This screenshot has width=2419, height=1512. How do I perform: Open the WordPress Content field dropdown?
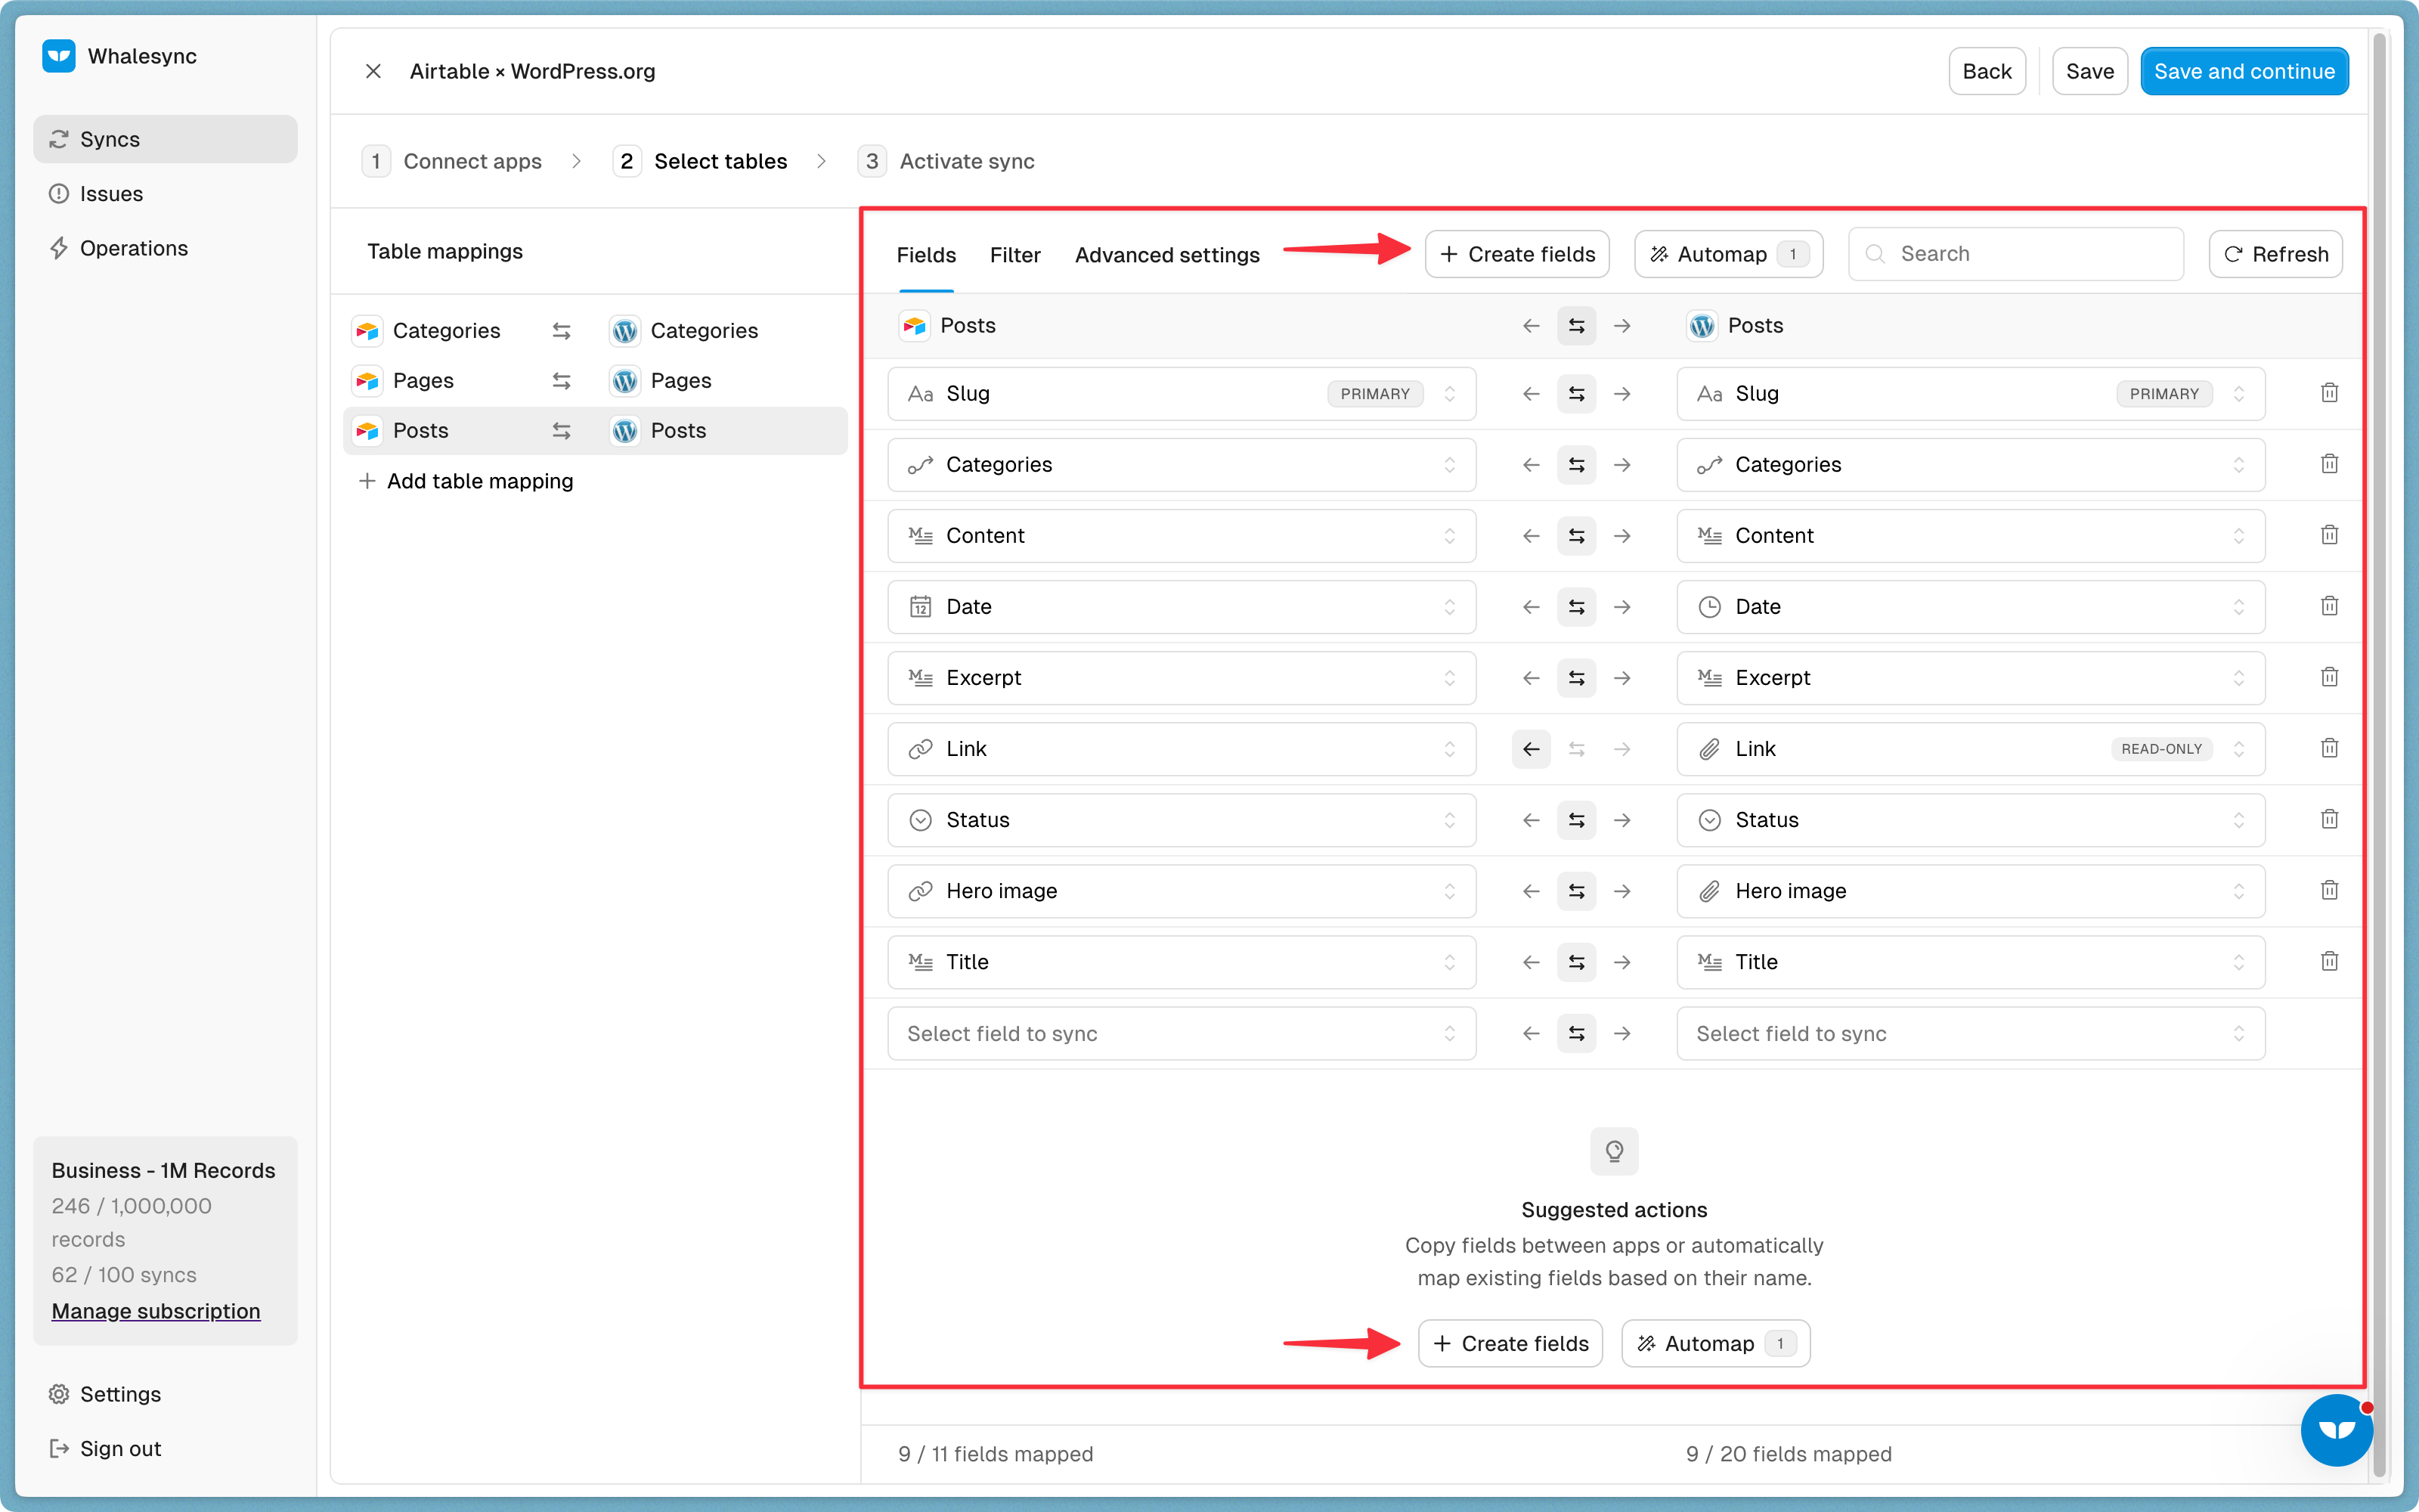coord(1970,536)
